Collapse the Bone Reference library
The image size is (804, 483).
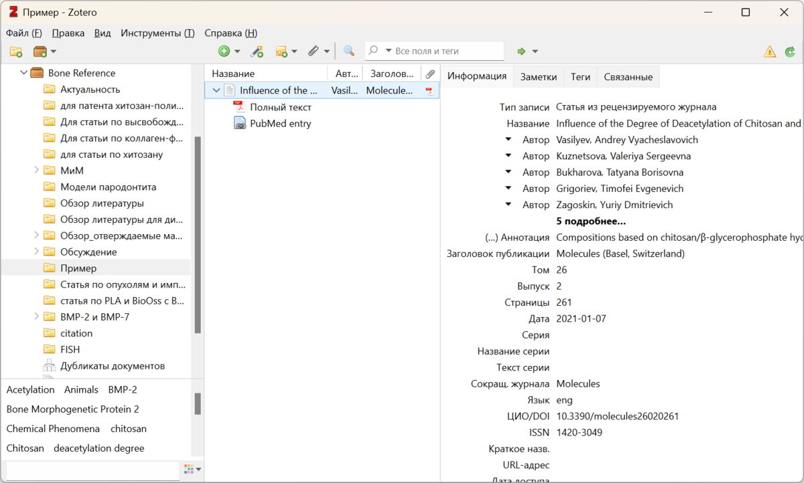pos(23,73)
